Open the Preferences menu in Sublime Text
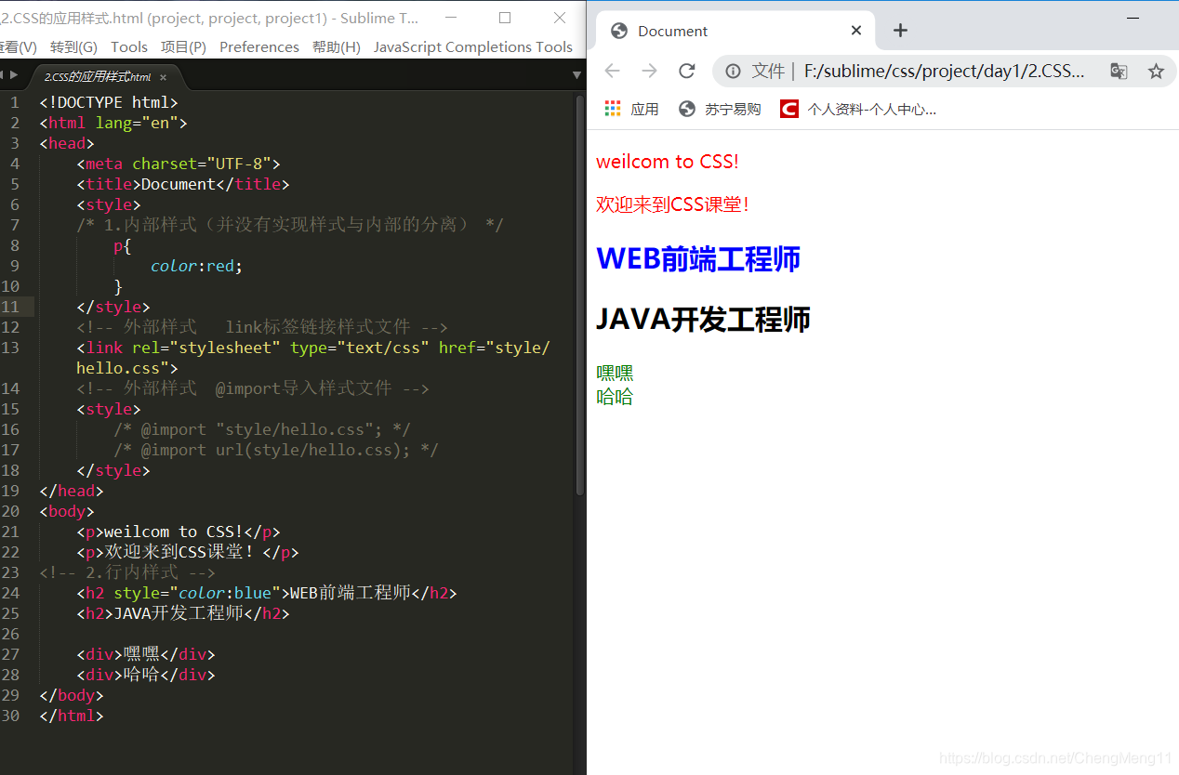 [259, 46]
